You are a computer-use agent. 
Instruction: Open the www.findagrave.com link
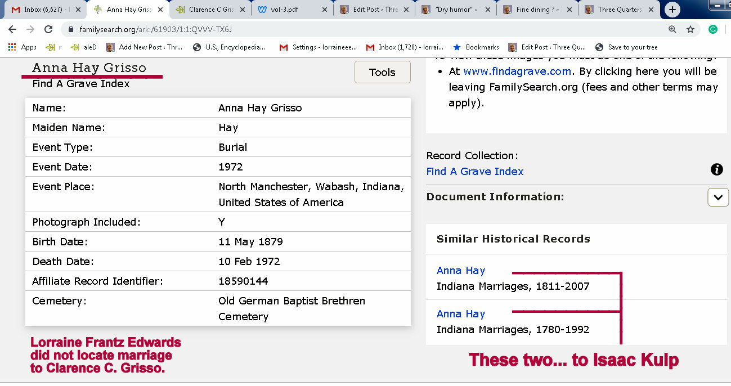click(x=517, y=71)
